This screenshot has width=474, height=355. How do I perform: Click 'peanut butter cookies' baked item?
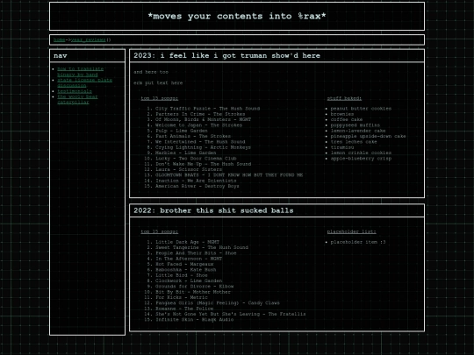[x=361, y=109]
